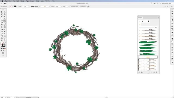Set paint mode to Color

click(x=1, y=48)
